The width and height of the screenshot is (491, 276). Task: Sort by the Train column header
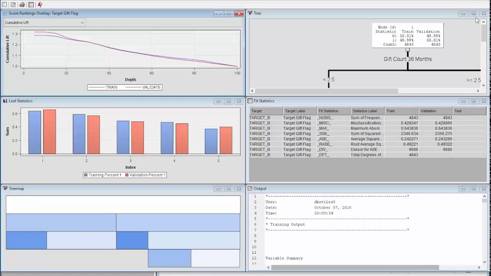point(402,111)
